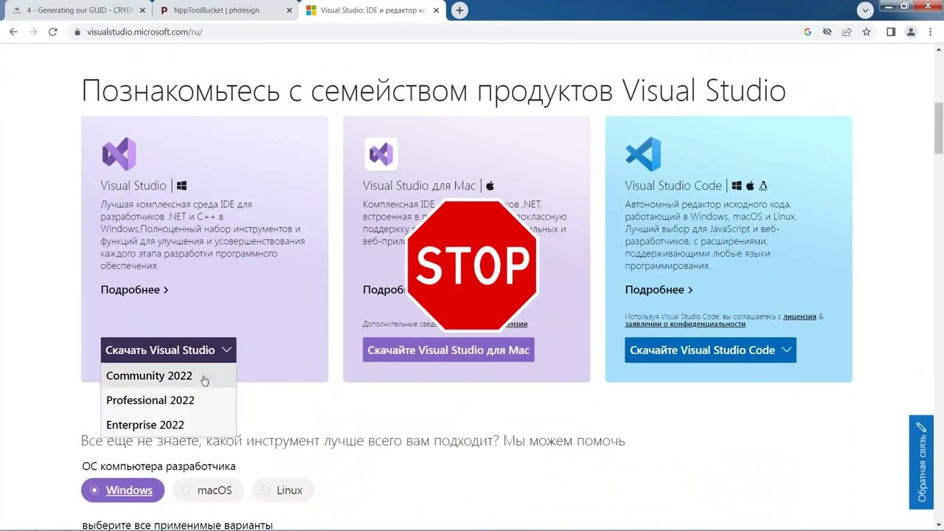The height and width of the screenshot is (531, 944).
Task: Click the crossed-out eye icon in address bar
Action: tap(827, 32)
